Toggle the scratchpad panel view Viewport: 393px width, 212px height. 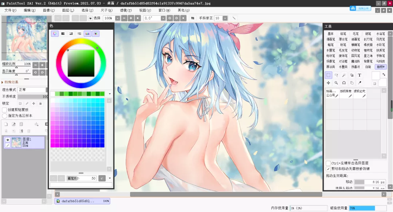(95, 33)
